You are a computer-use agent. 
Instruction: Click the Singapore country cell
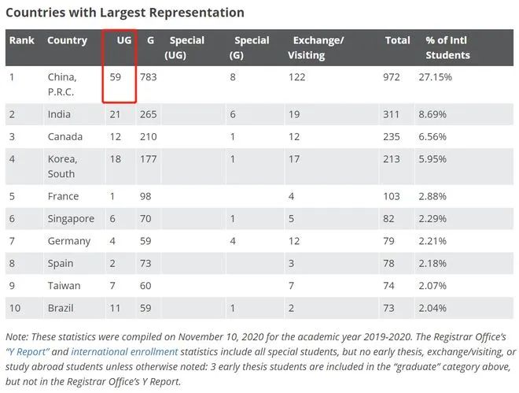[x=71, y=219]
